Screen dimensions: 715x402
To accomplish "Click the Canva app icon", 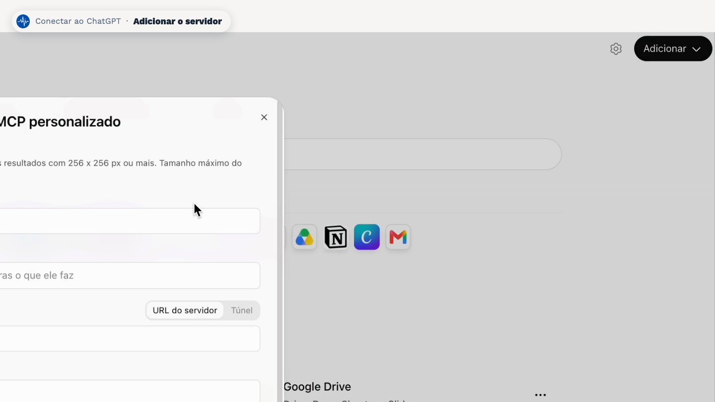I will click(367, 237).
